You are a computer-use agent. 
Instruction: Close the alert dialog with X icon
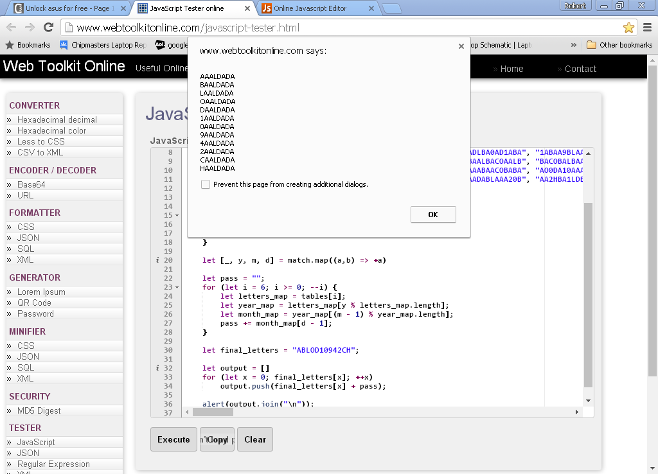461,46
